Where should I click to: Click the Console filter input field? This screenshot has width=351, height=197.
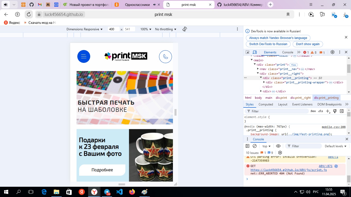tap(303, 146)
